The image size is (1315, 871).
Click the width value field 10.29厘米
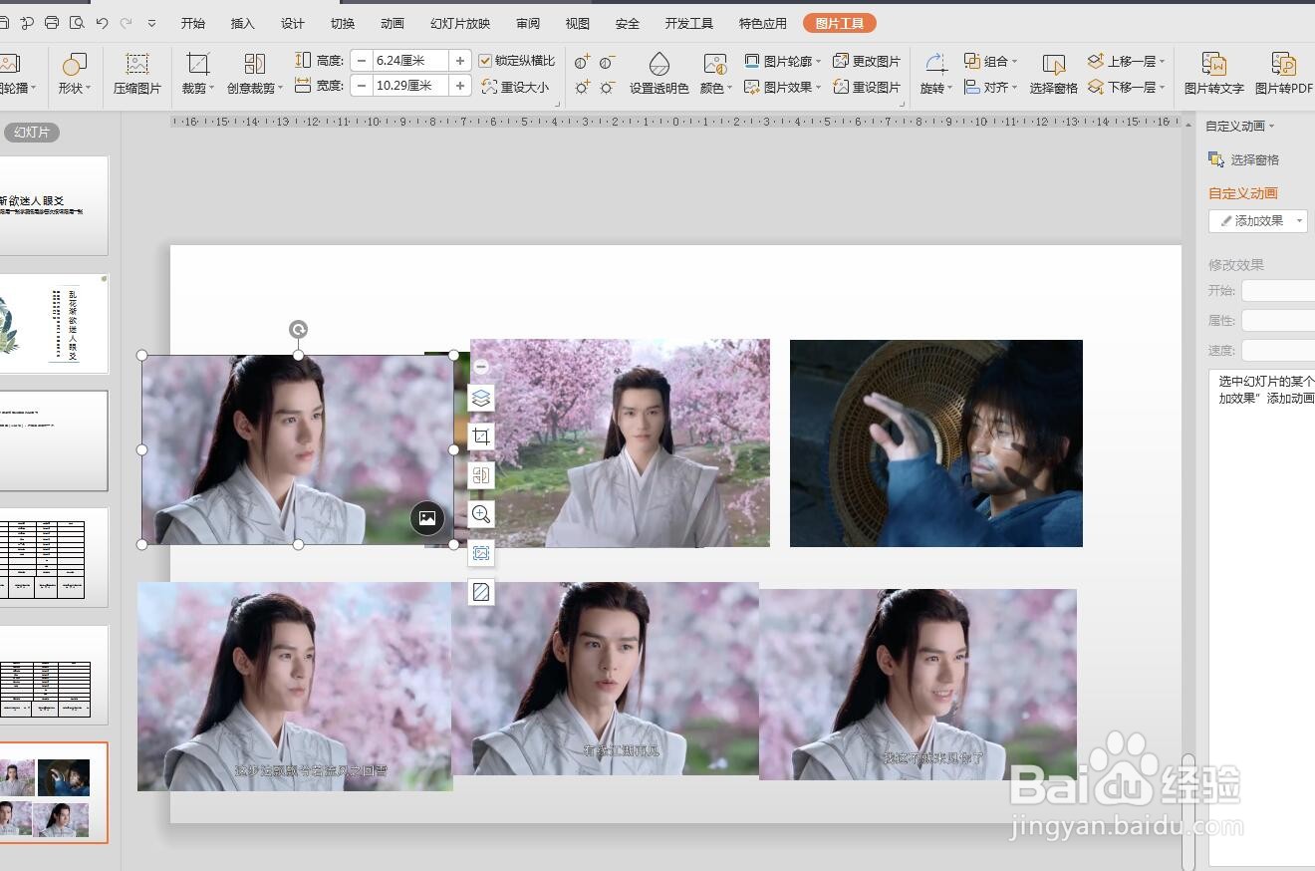409,86
